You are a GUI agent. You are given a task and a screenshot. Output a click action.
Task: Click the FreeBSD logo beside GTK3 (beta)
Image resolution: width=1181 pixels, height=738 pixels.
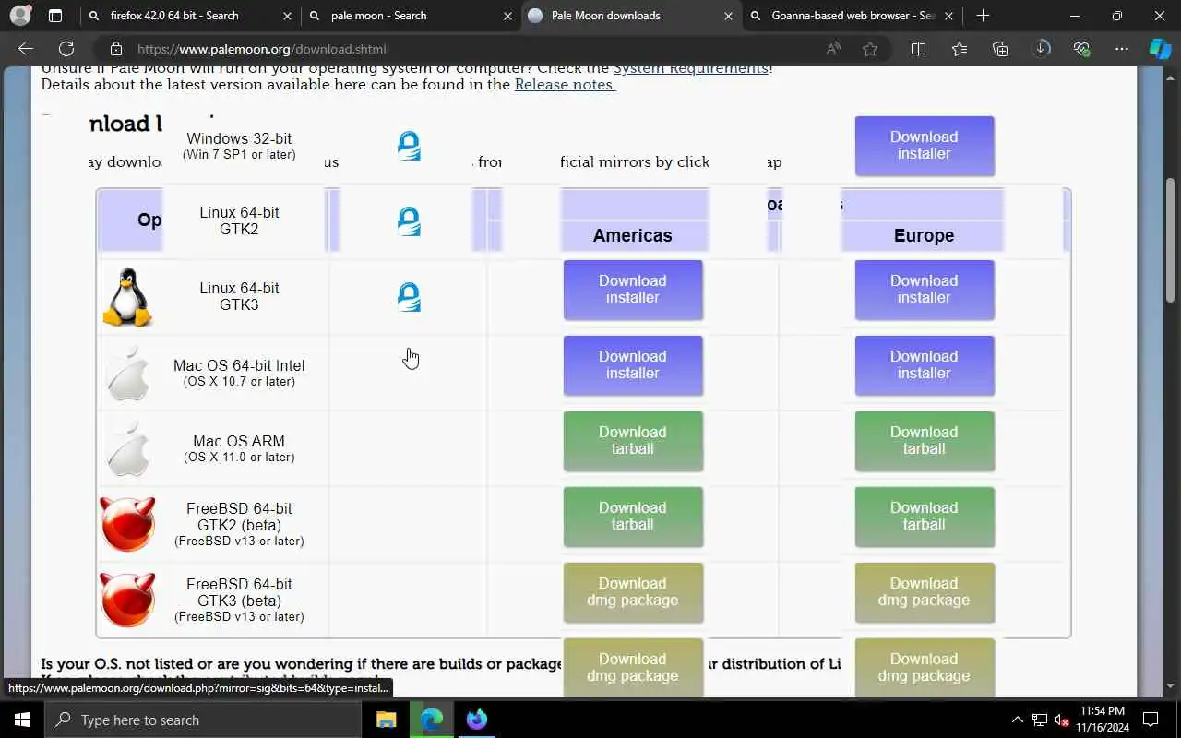click(127, 600)
